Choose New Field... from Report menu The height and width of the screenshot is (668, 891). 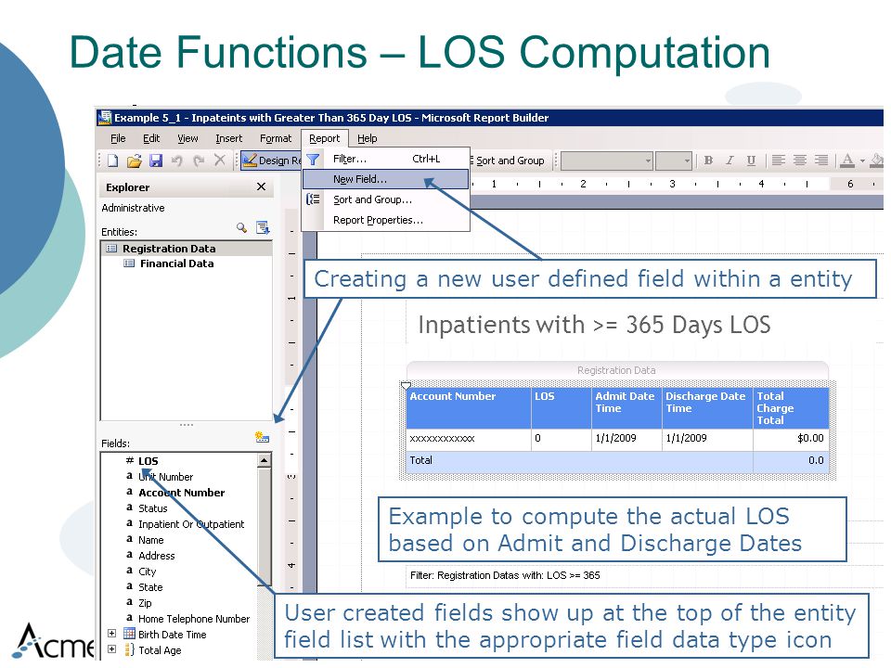(386, 179)
